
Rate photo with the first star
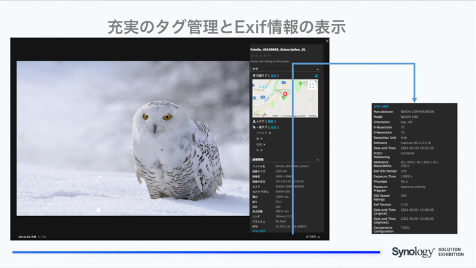click(x=252, y=55)
